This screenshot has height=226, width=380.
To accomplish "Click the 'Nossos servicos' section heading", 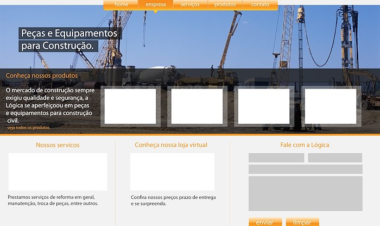I will [58, 145].
